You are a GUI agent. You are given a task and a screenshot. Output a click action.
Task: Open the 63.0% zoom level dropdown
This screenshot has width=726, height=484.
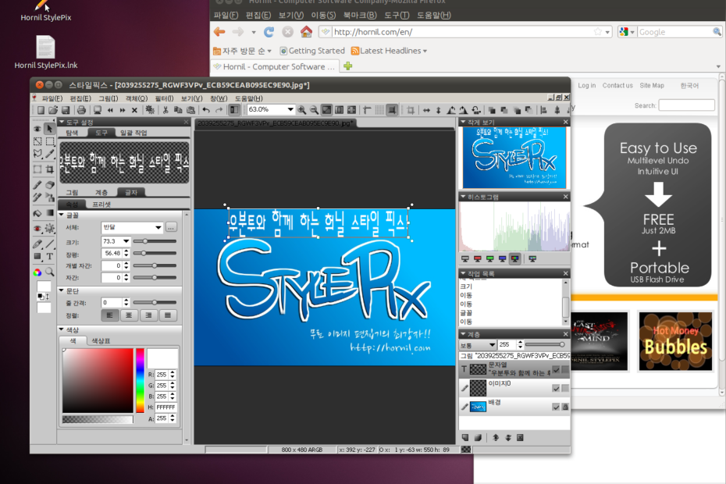point(290,110)
